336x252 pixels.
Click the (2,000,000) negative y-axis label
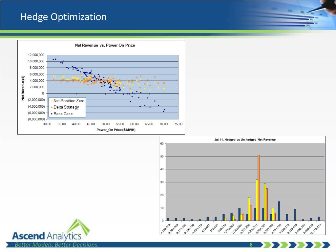pyautogui.click(x=36, y=100)
